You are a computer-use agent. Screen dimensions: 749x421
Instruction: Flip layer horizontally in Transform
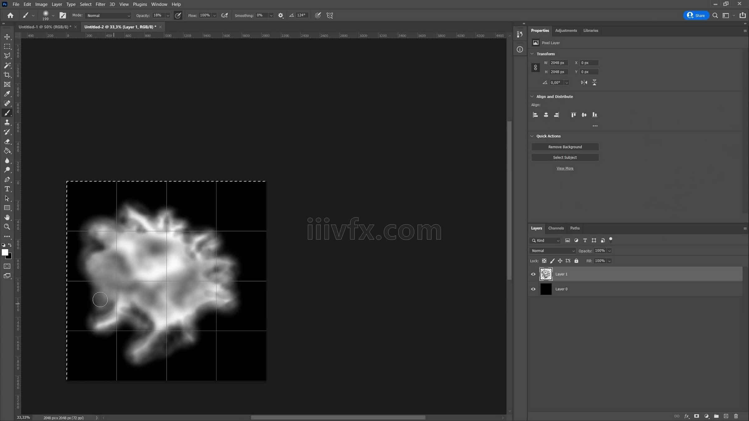tap(584, 82)
